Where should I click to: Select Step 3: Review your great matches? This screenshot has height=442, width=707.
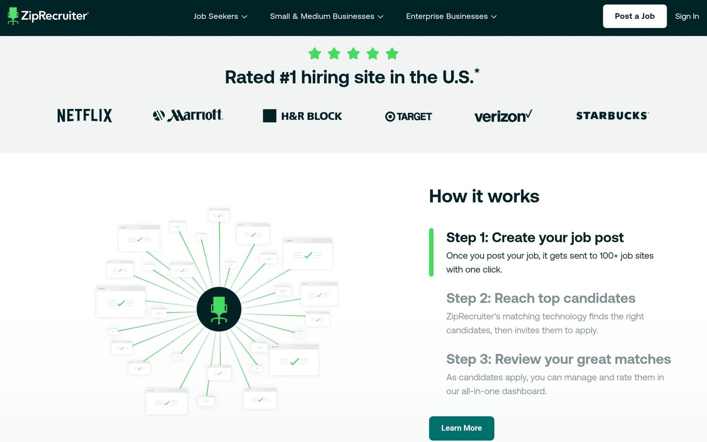[558, 359]
